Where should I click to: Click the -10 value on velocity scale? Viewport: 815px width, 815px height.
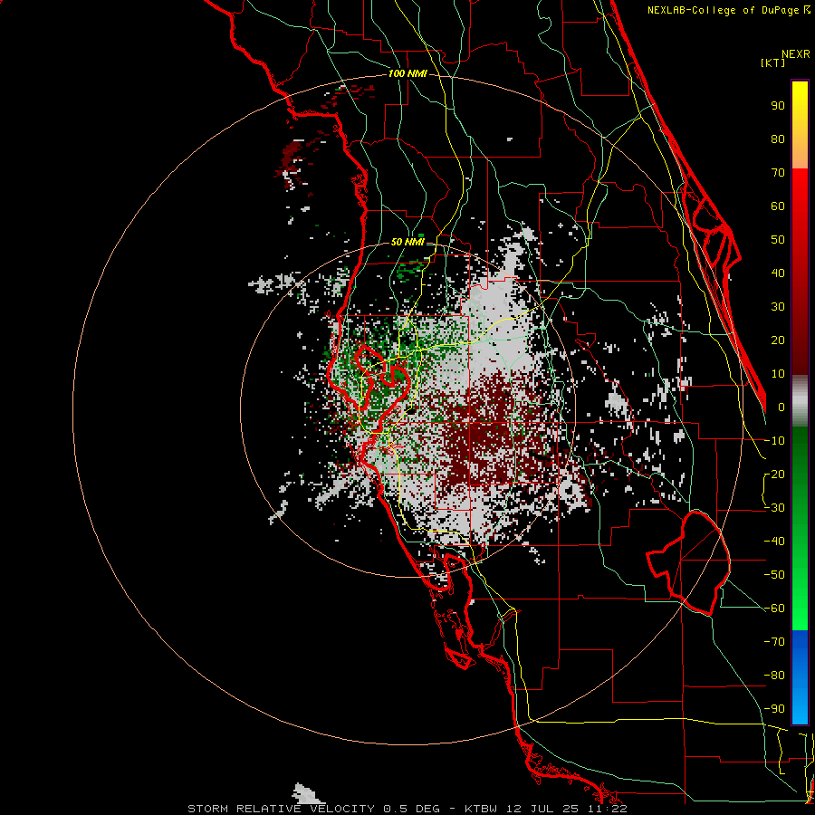point(774,441)
